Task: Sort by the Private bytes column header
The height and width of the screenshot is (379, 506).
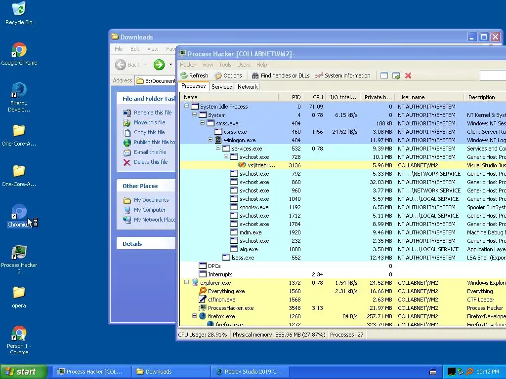Action: point(377,97)
